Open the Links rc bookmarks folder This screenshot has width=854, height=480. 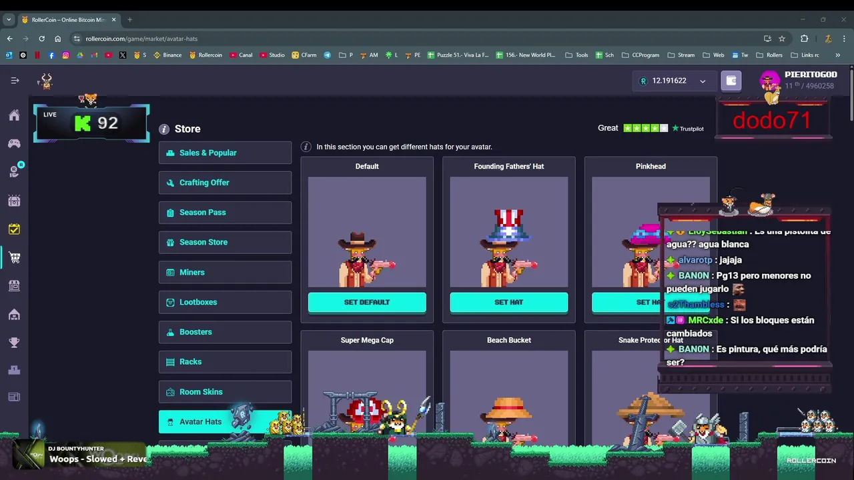804,55
